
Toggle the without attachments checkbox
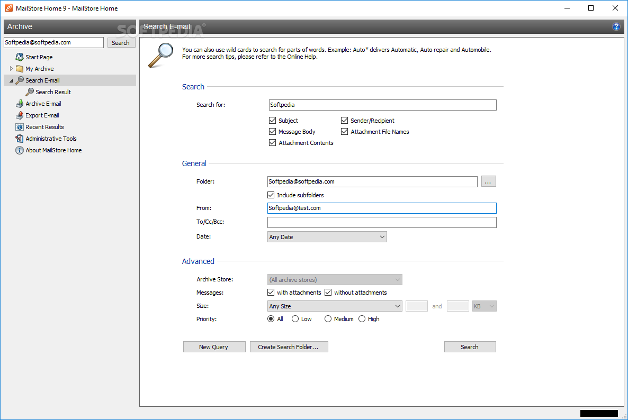[328, 293]
